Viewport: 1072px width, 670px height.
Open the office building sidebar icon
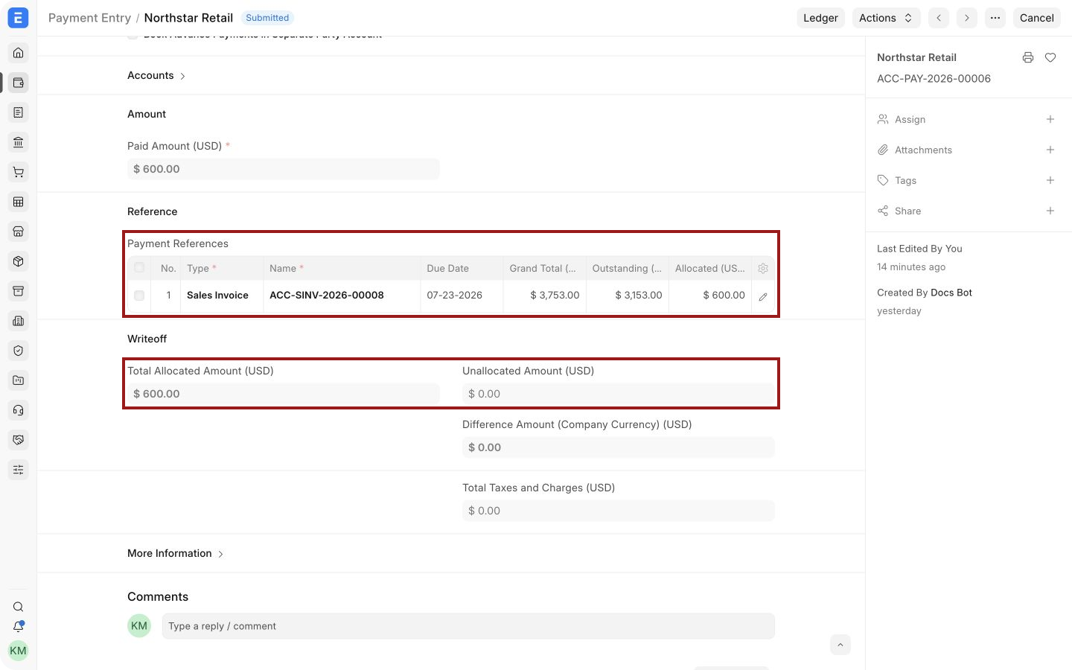click(x=19, y=321)
